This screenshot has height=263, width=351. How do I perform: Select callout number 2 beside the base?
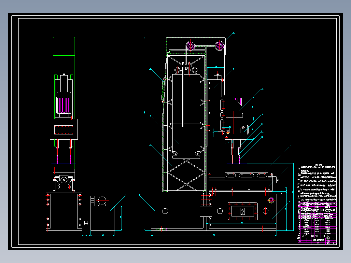139,195
